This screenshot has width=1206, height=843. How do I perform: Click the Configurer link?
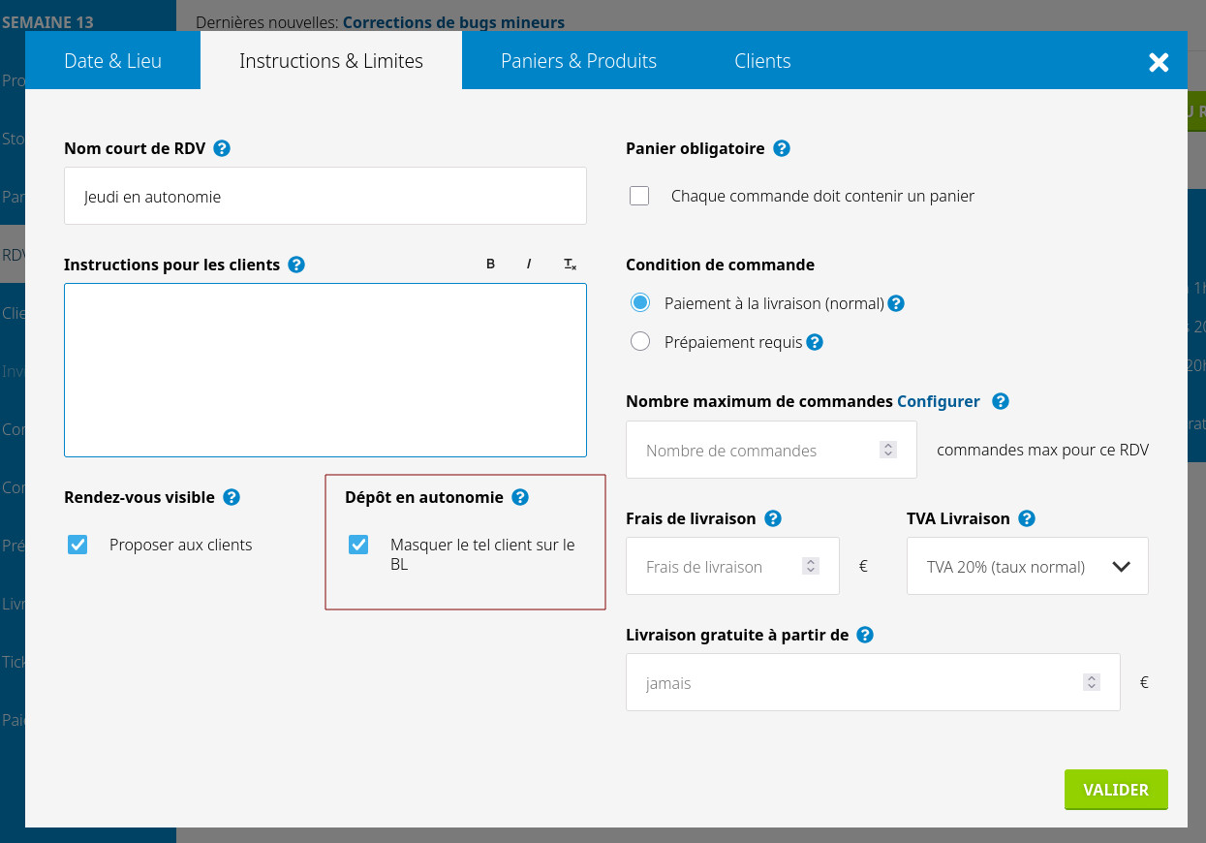coord(938,401)
